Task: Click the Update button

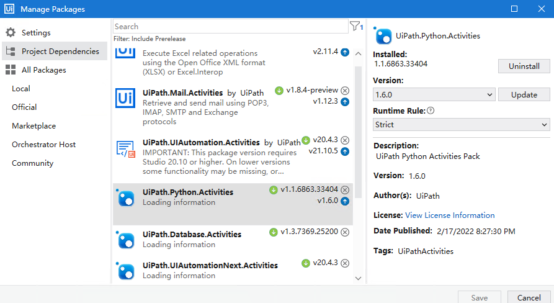Action: pyautogui.click(x=524, y=94)
